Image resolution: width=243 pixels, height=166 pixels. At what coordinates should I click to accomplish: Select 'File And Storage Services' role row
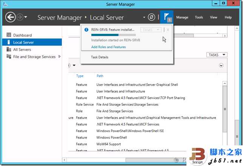(x=145, y=111)
